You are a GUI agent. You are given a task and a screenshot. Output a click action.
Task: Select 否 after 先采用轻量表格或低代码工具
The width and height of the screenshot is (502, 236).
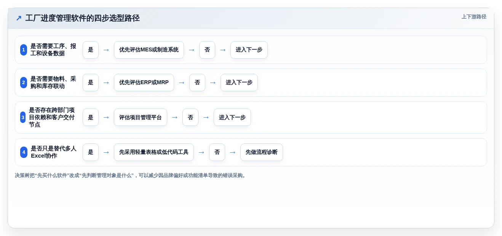pos(217,152)
